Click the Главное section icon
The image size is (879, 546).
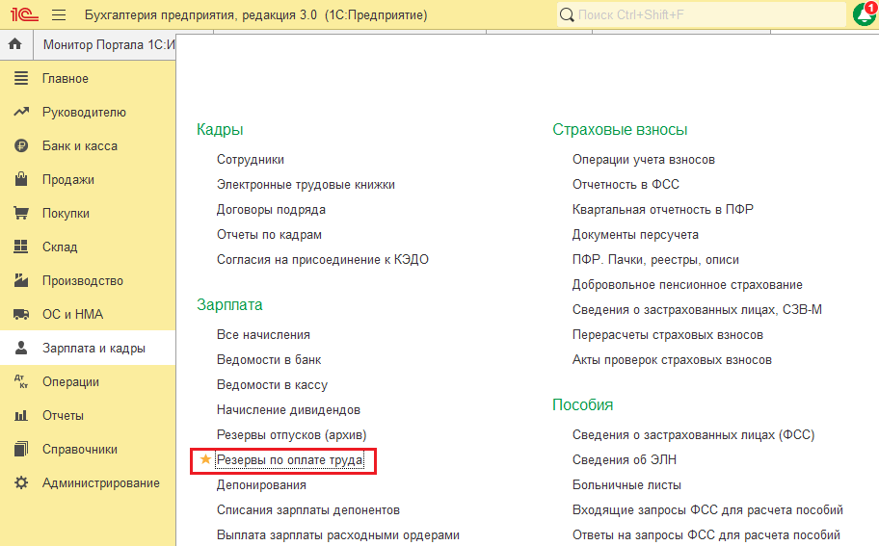(21, 78)
